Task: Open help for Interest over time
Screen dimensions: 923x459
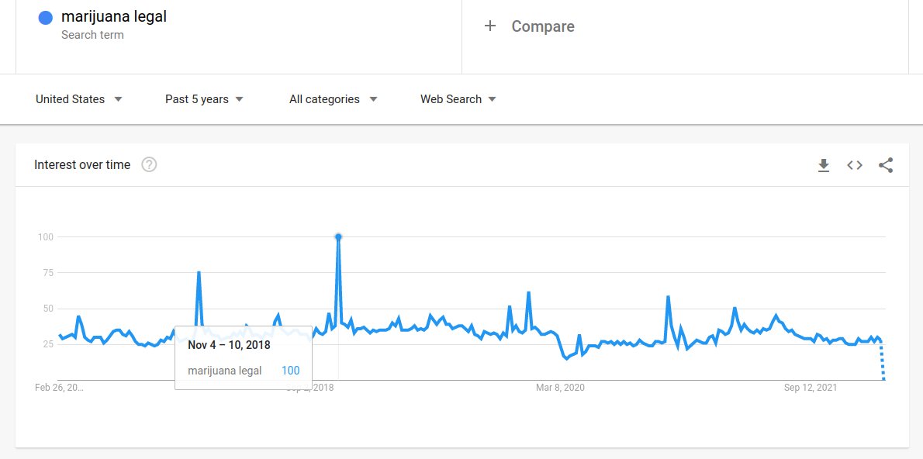Action: 149,164
